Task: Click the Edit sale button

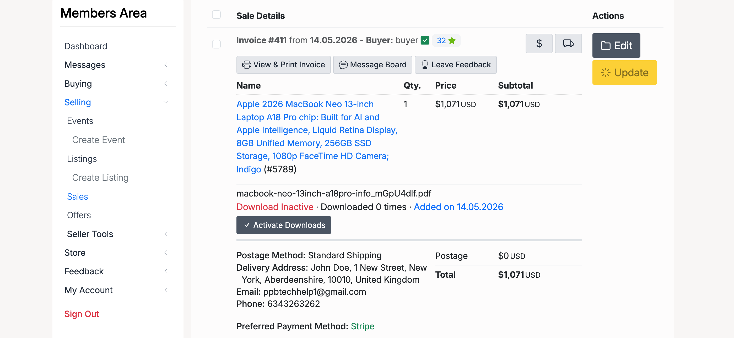Action: pos(616,46)
